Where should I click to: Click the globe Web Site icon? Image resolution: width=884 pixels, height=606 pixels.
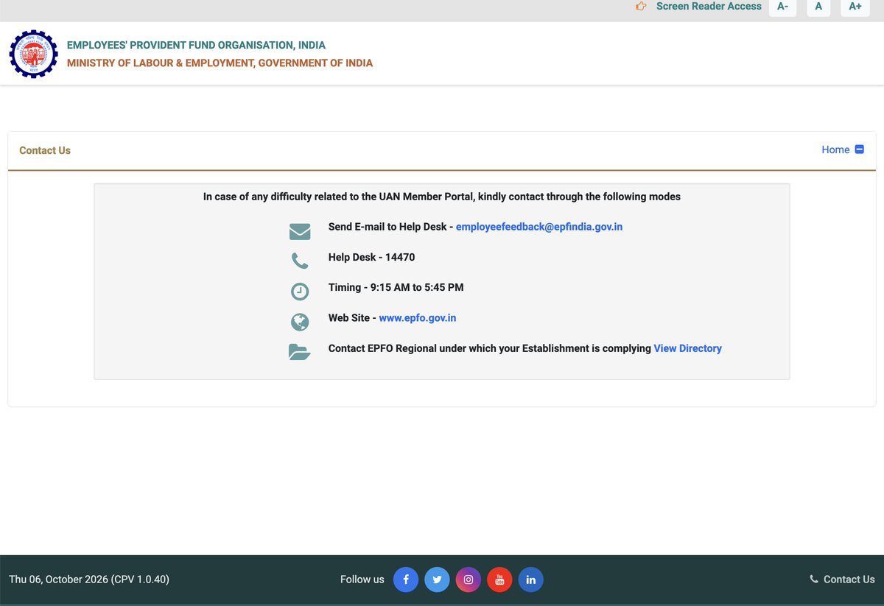pyautogui.click(x=300, y=323)
